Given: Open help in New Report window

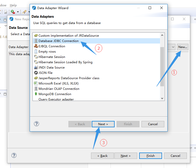Looking at the screenshot, I should click(x=14, y=155).
